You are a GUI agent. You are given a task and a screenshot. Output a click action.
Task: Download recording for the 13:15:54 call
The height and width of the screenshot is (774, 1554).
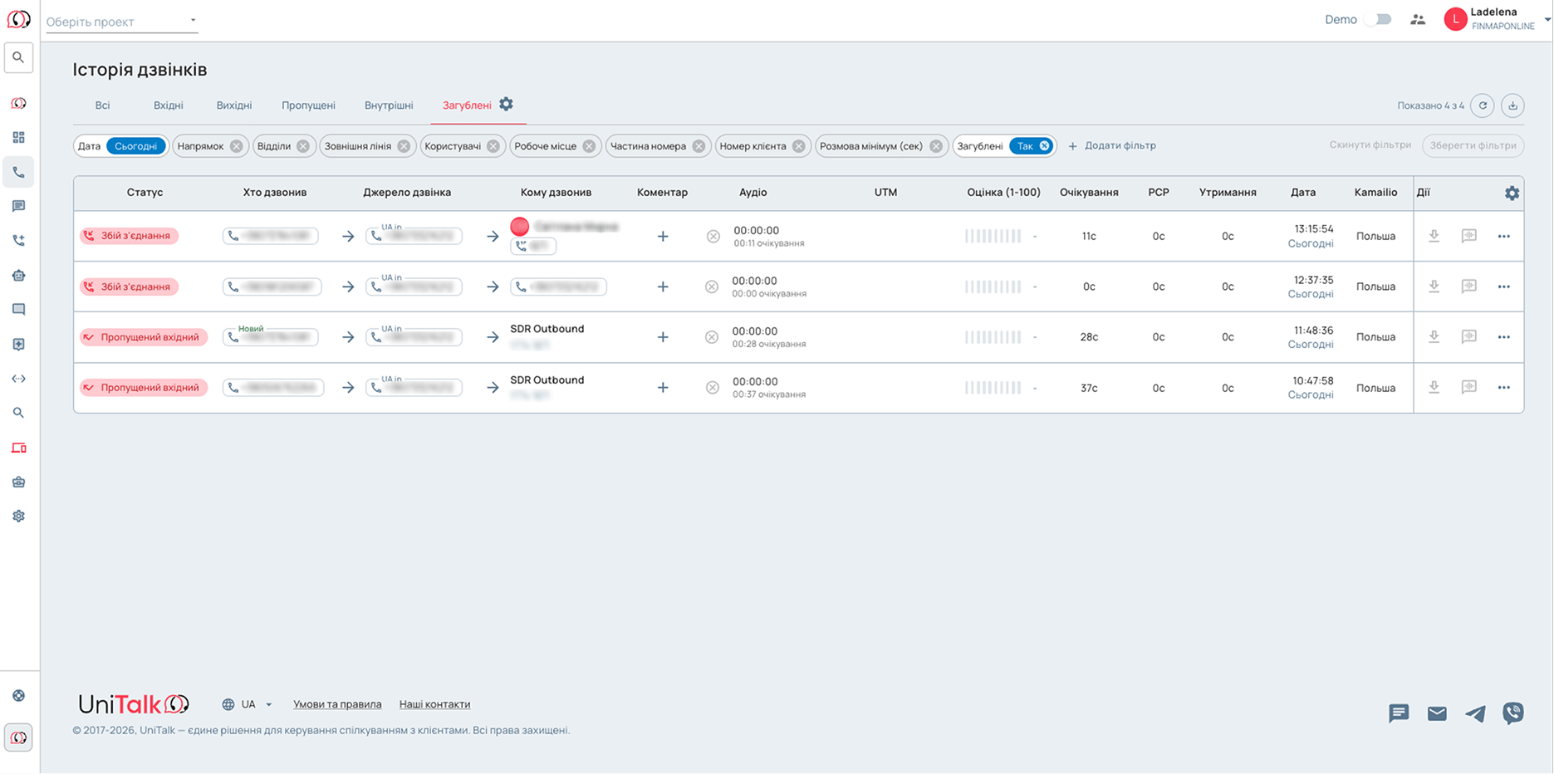(x=1434, y=236)
